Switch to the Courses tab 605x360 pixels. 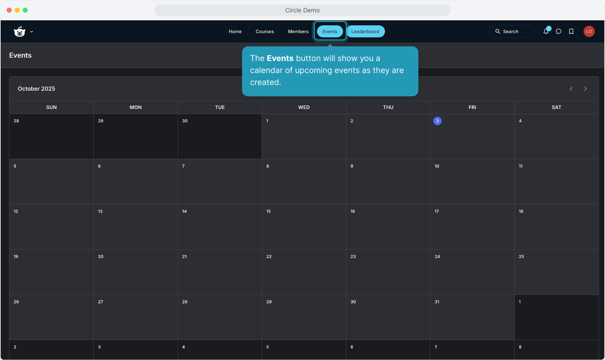pyautogui.click(x=265, y=31)
